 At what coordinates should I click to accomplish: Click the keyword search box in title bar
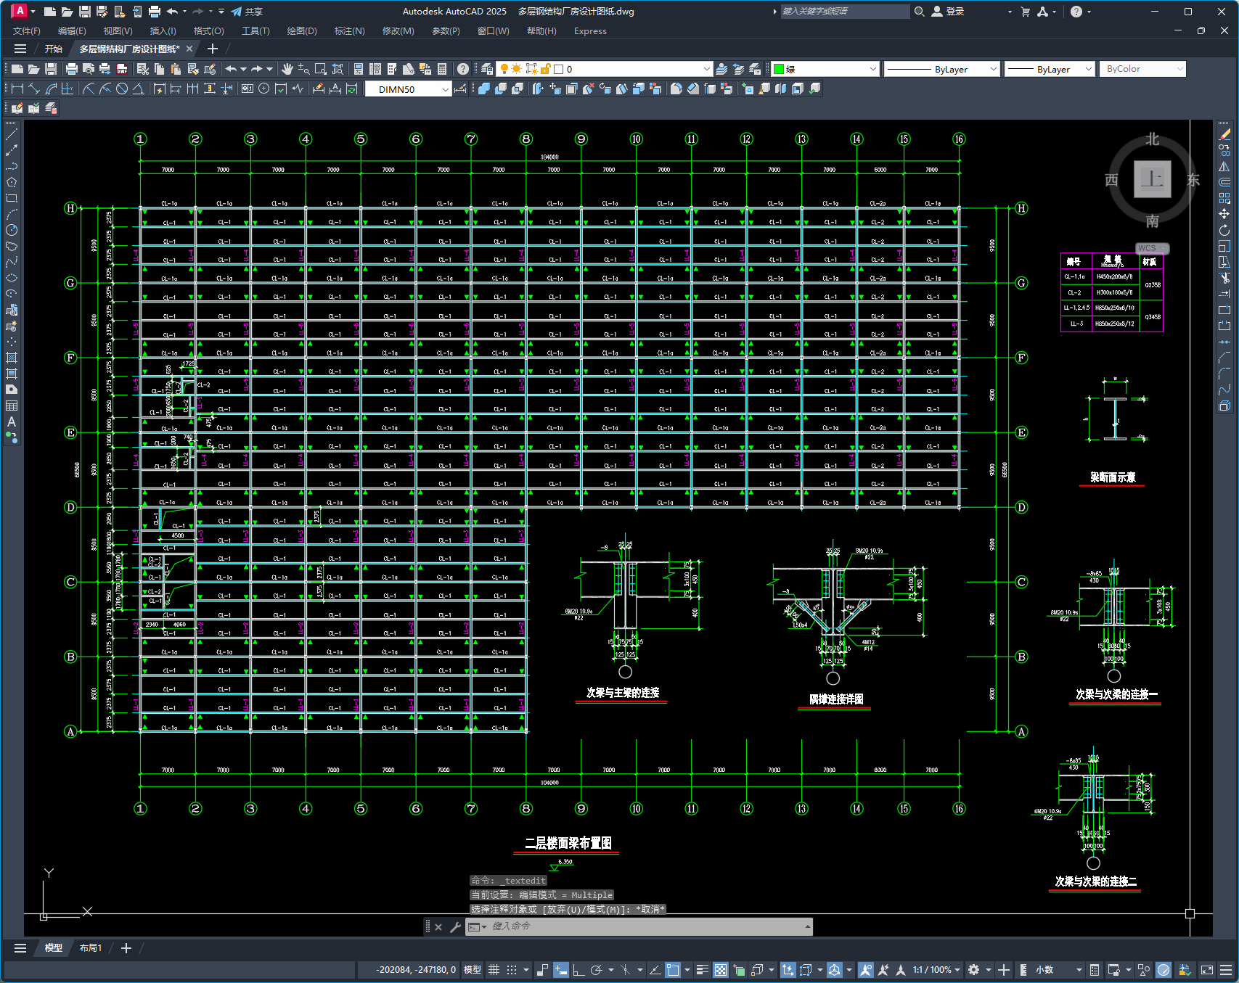845,12
